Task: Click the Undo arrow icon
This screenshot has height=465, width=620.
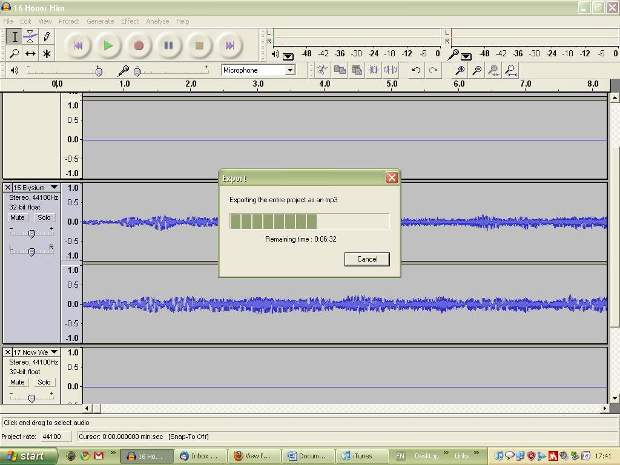Action: click(x=416, y=70)
